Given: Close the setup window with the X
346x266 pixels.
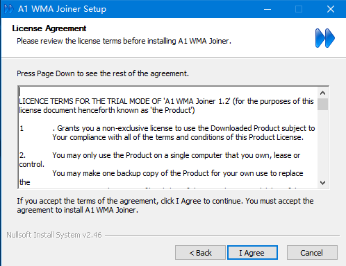Looking at the screenshot, I should (x=331, y=9).
